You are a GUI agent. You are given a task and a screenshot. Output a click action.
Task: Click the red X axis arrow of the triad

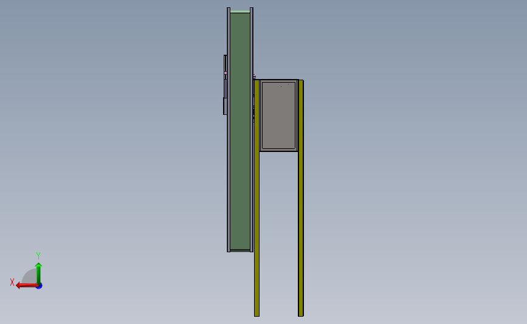tap(27, 286)
